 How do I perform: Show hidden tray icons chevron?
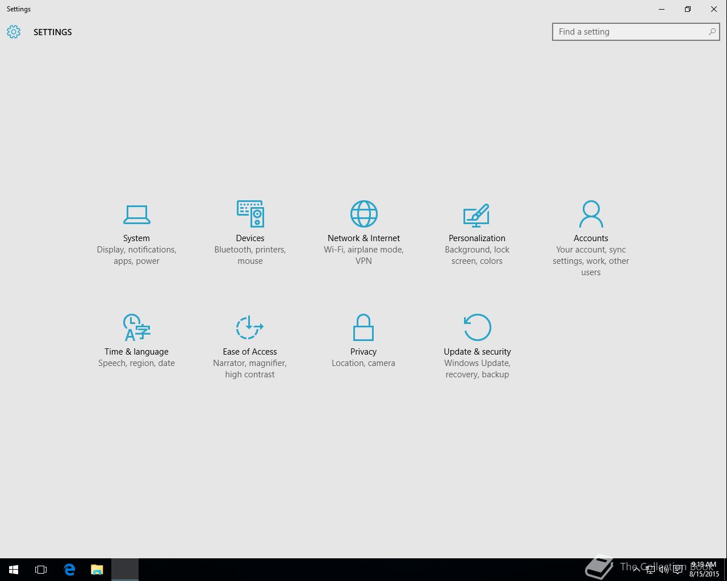pos(637,570)
